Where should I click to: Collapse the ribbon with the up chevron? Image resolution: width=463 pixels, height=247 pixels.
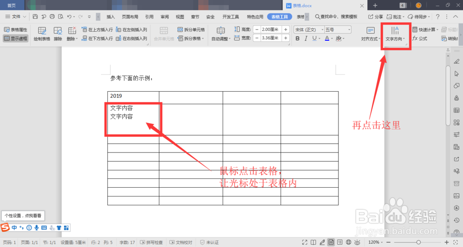[x=456, y=17]
